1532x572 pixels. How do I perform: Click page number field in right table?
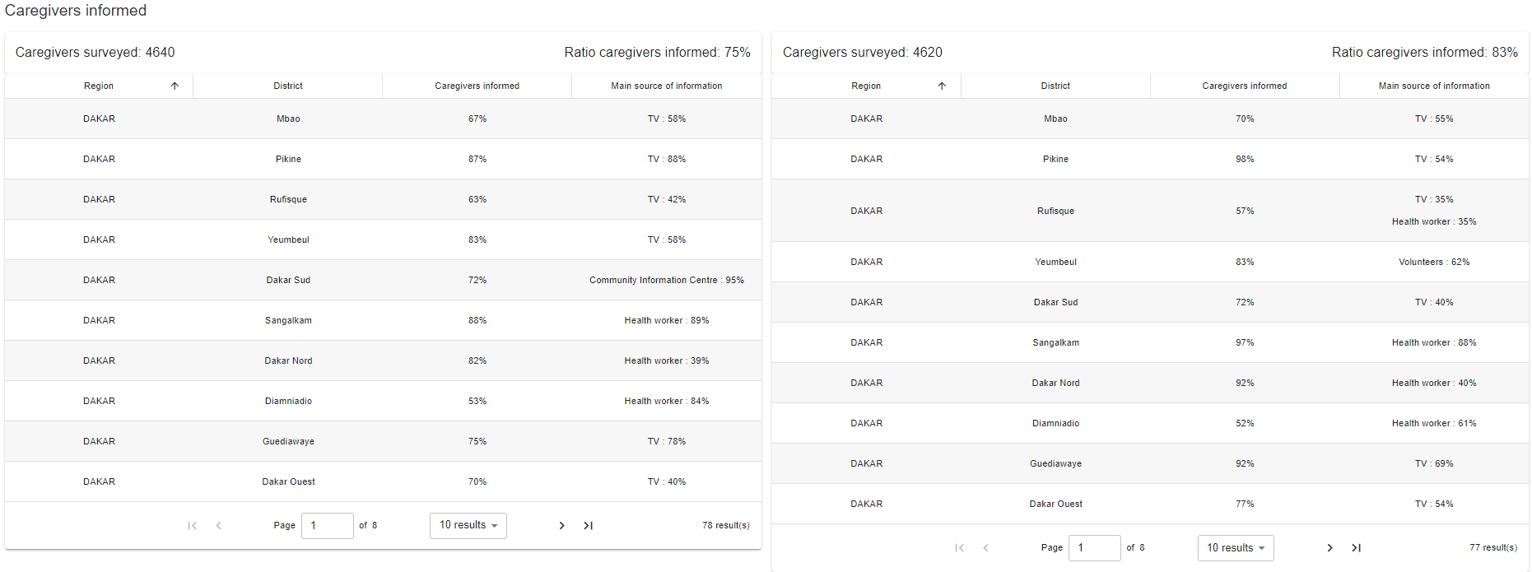coord(1094,547)
